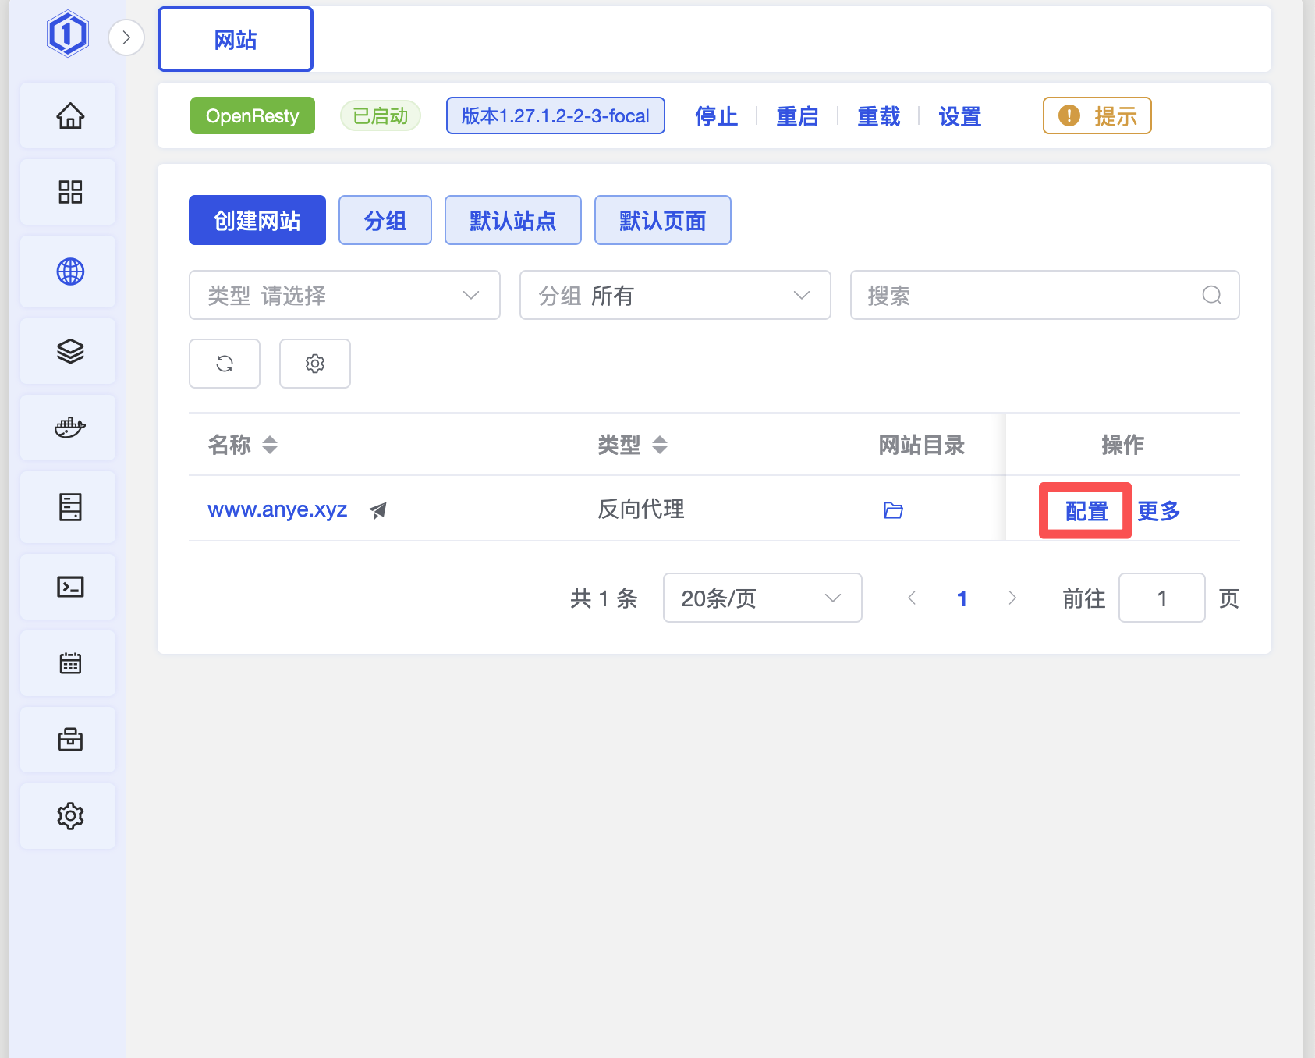1315x1058 pixels.
Task: Open the toolbox icon in the sidebar
Action: click(70, 740)
